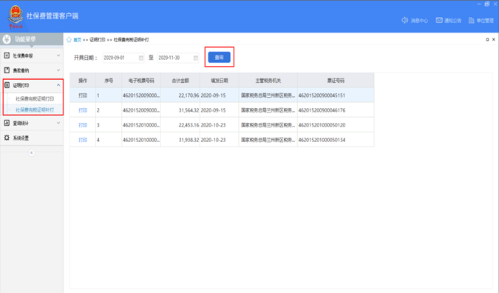The height and width of the screenshot is (293, 499).
Task: Click the home icon in breadcrumb
Action: click(69, 40)
